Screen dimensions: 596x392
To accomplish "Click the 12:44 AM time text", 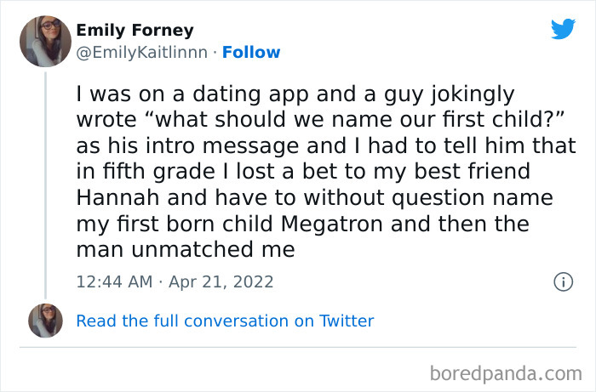I will [x=112, y=281].
